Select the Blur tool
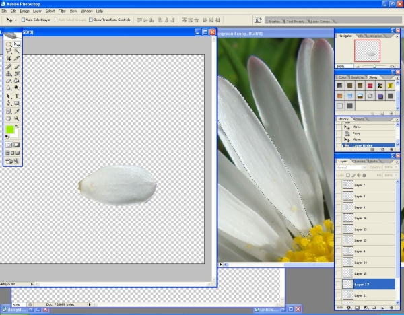The width and height of the screenshot is (404, 315). 9,87
